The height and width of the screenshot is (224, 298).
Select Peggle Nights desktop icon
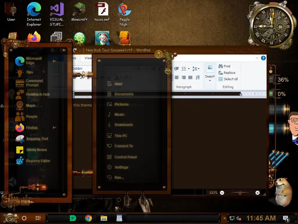(x=125, y=14)
